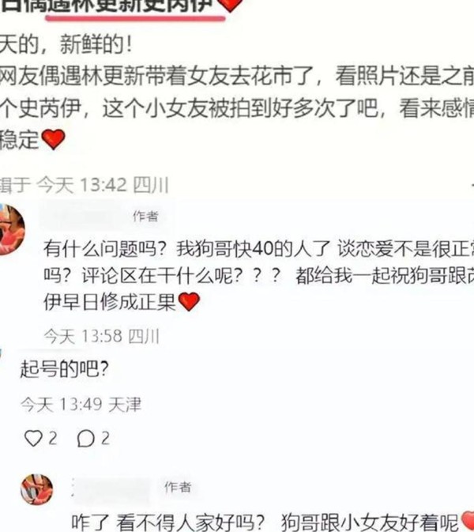This screenshot has width=474, height=532.
Task: Click the "今天 13:58 四川" comment timestamp
Action: pyautogui.click(x=102, y=337)
